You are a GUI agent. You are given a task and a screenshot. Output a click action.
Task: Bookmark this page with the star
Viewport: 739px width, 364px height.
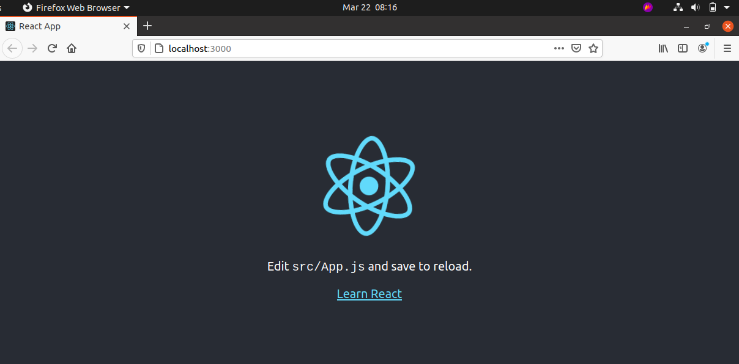point(593,48)
